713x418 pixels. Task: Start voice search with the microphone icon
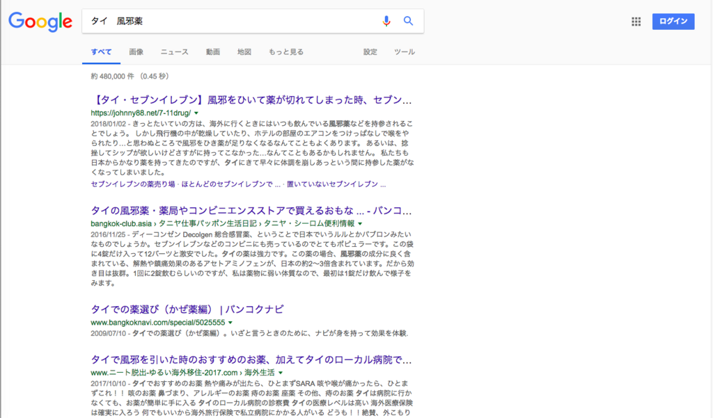[386, 21]
